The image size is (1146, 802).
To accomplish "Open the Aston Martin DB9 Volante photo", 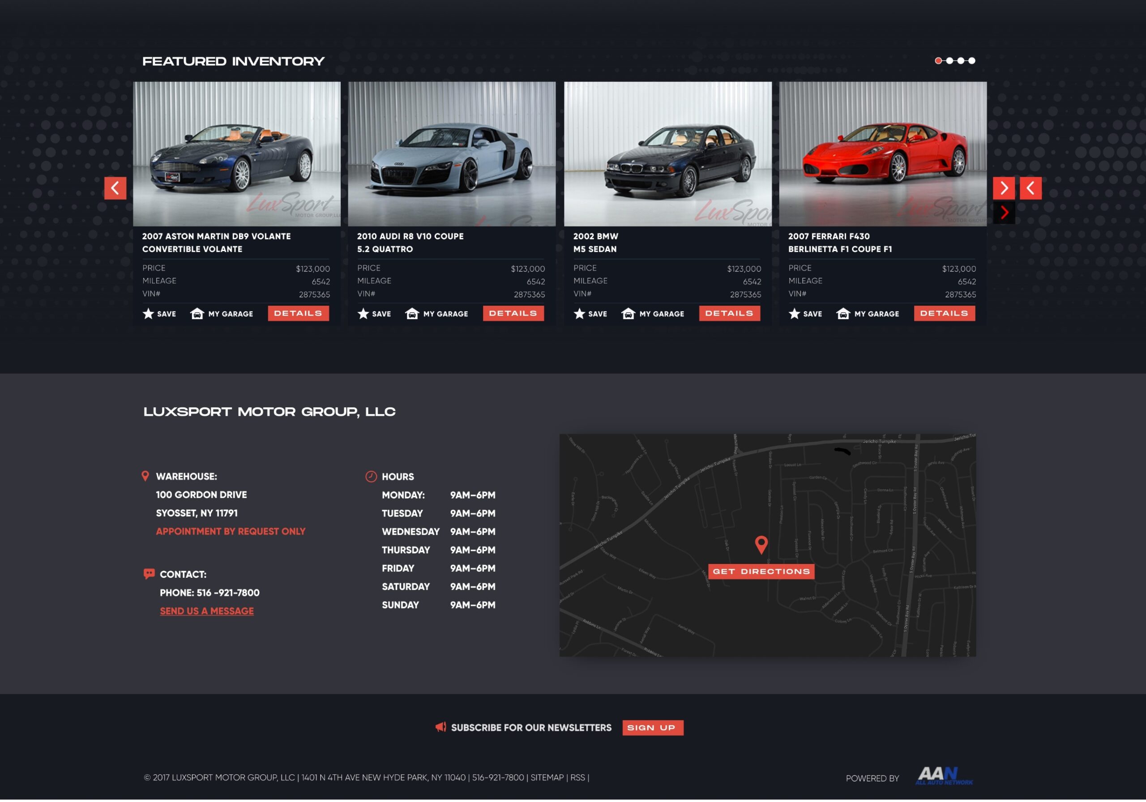I will [237, 154].
